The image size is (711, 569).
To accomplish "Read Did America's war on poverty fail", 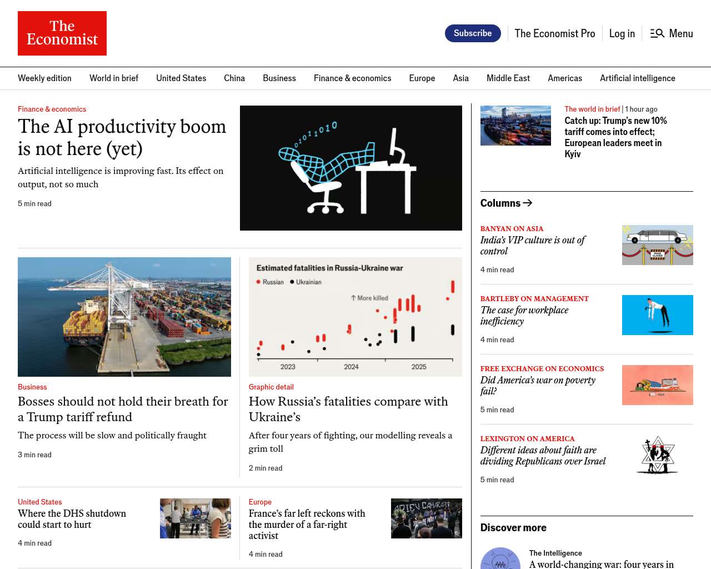I will point(538,386).
